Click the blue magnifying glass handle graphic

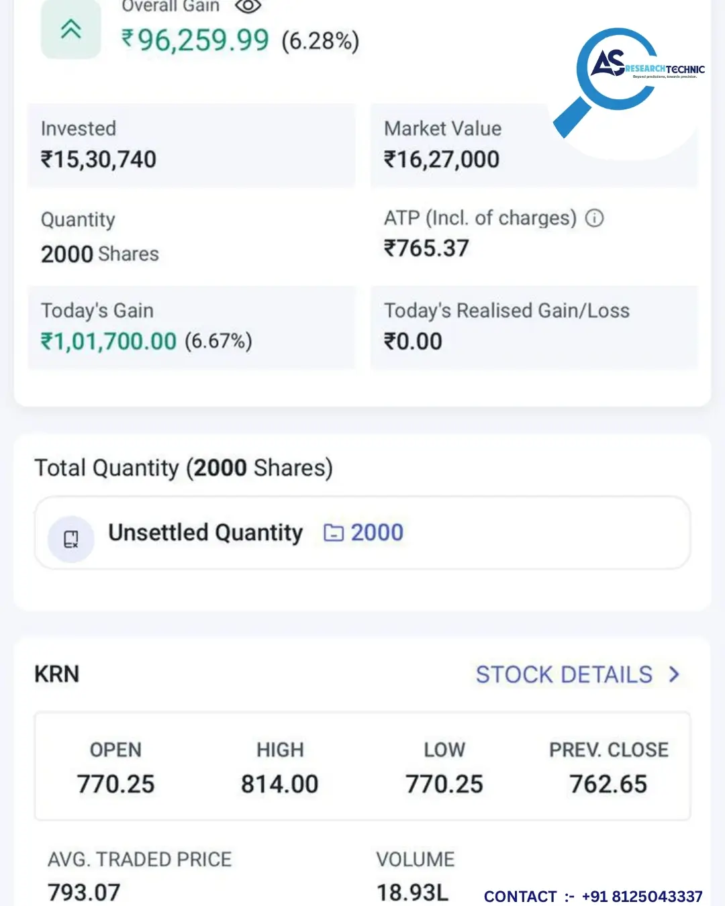coord(571,118)
